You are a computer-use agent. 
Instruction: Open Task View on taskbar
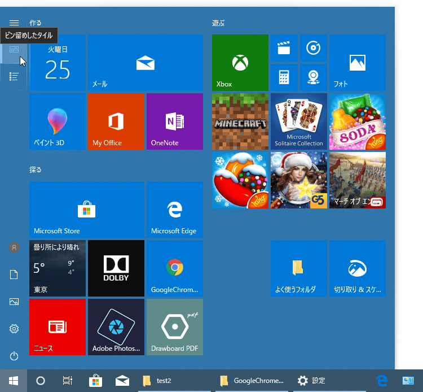pyautogui.click(x=68, y=381)
